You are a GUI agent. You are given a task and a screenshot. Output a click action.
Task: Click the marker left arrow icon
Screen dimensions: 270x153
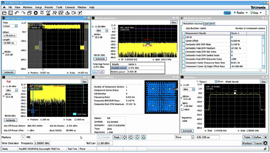(x=124, y=137)
